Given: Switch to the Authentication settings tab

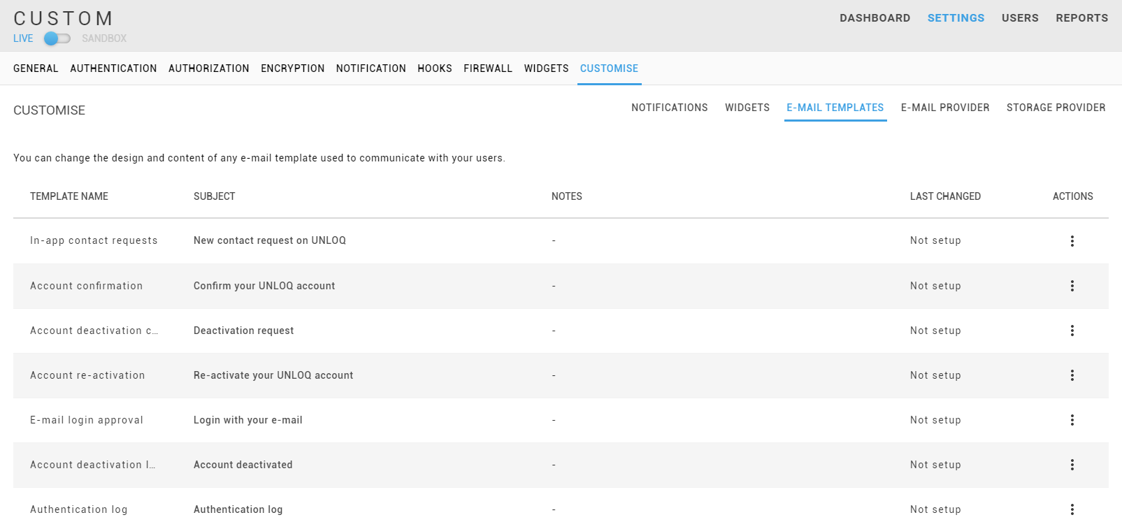Looking at the screenshot, I should pyautogui.click(x=113, y=68).
